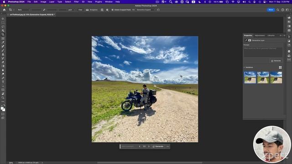Select the Rectangle shape tool
This screenshot has height=164, width=292.
(x=3, y=90)
